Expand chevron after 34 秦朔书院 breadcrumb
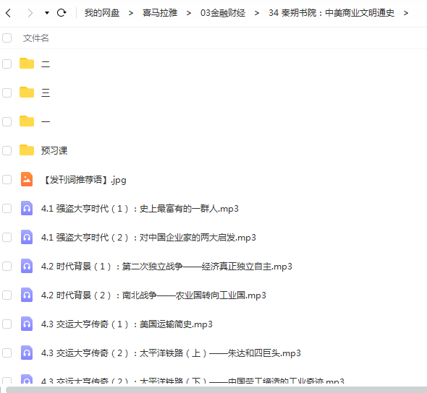The image size is (427, 393). tap(406, 13)
